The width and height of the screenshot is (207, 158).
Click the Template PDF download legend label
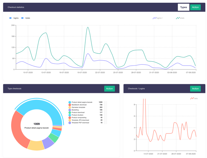[x=80, y=123]
